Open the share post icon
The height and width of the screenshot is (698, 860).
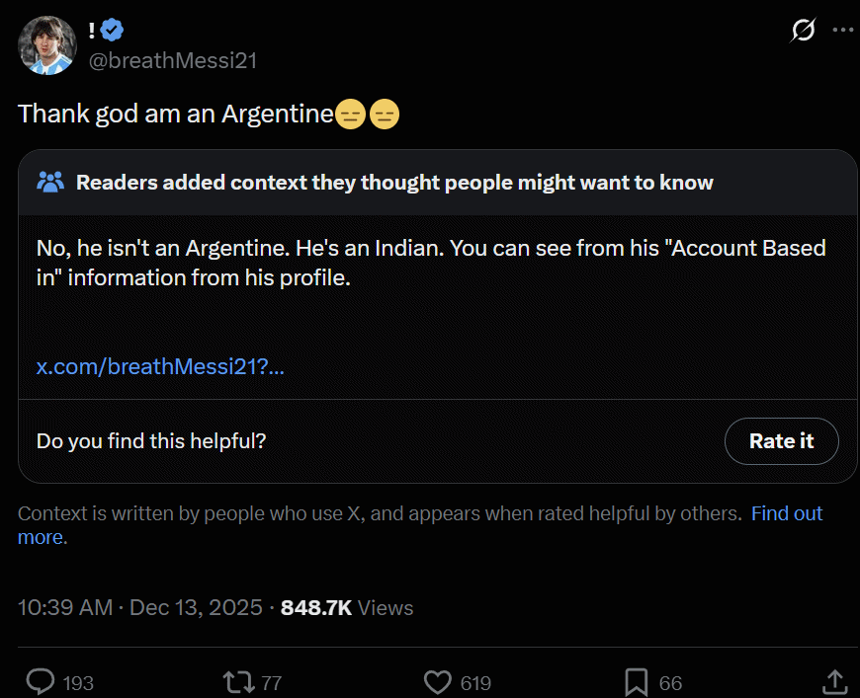[833, 681]
